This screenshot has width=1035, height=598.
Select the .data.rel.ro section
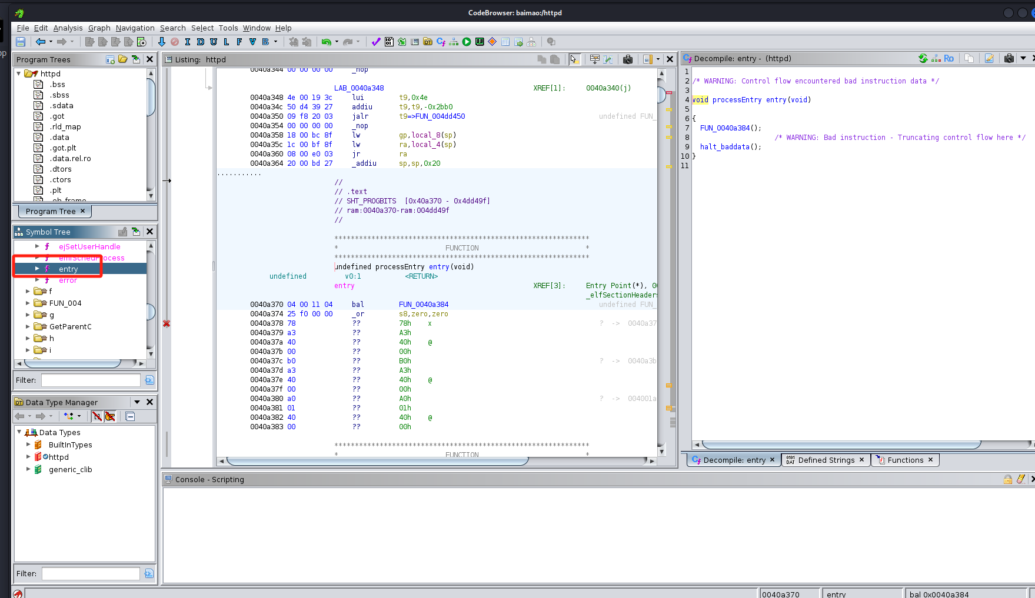(x=70, y=158)
